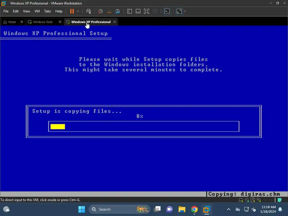Image resolution: width=288 pixels, height=216 pixels.
Task: Click the network connection tray icon
Action: pyautogui.click(x=246, y=209)
